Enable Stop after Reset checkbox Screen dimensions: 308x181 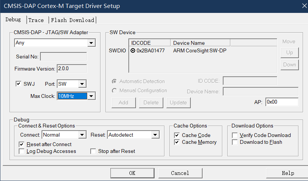coord(93,151)
